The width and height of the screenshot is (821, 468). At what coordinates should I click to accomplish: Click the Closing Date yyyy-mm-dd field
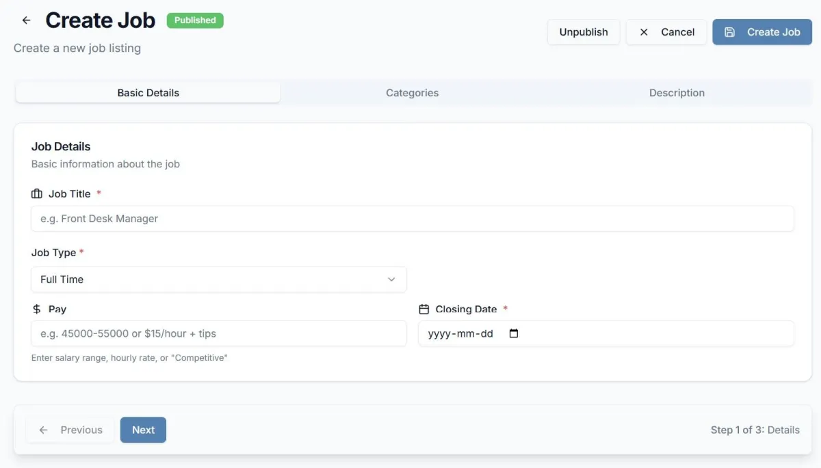606,333
